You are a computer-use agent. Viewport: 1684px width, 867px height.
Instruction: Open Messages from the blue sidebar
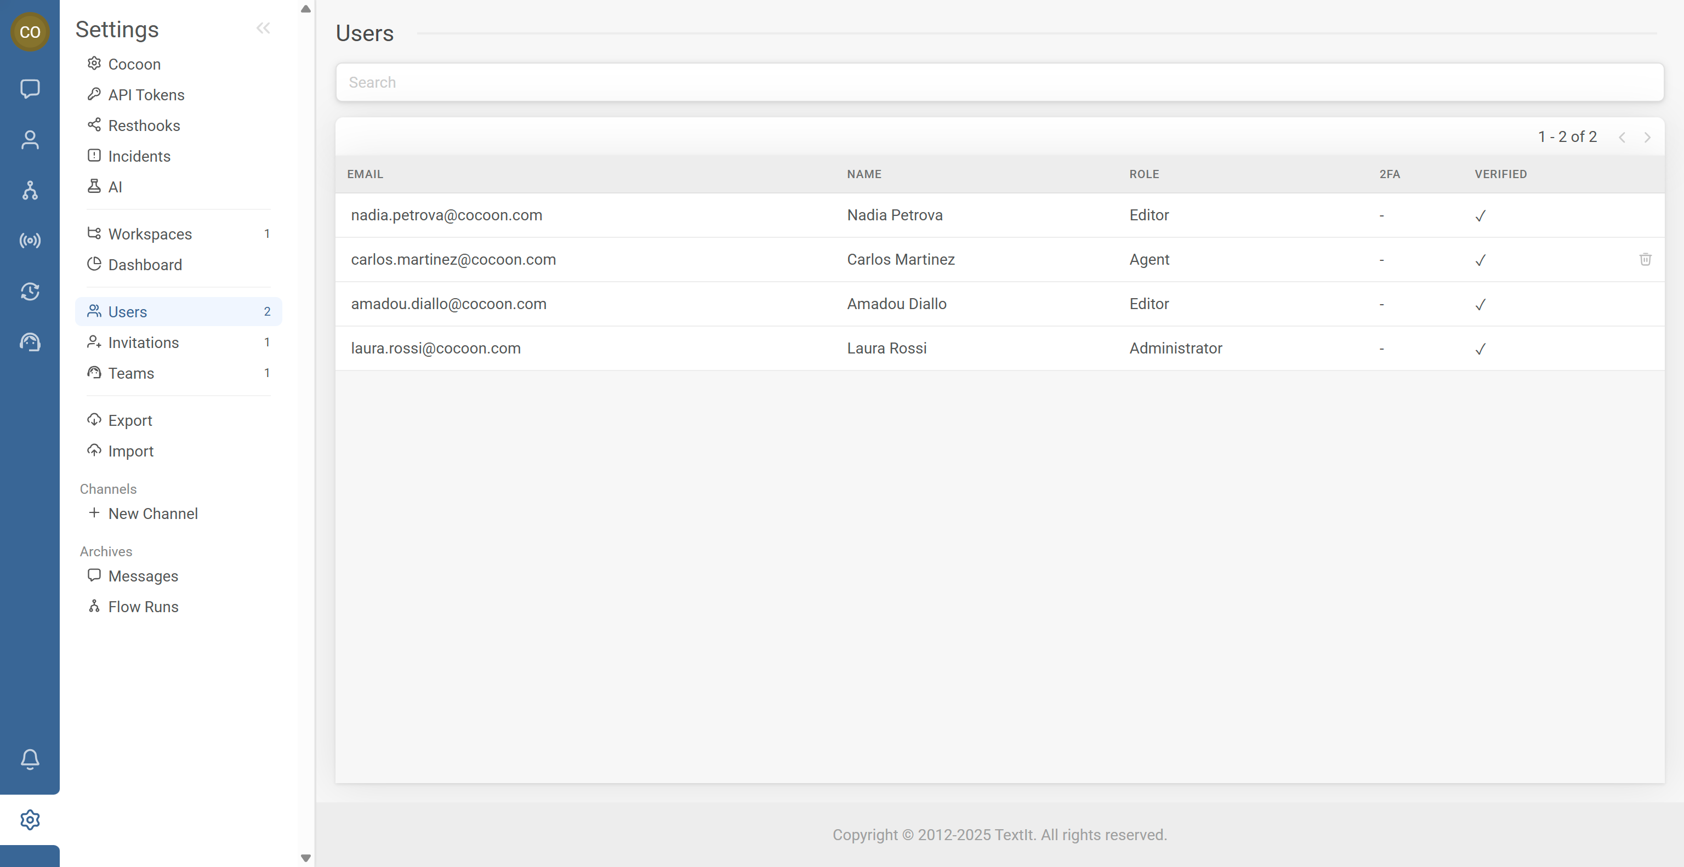pyautogui.click(x=30, y=89)
